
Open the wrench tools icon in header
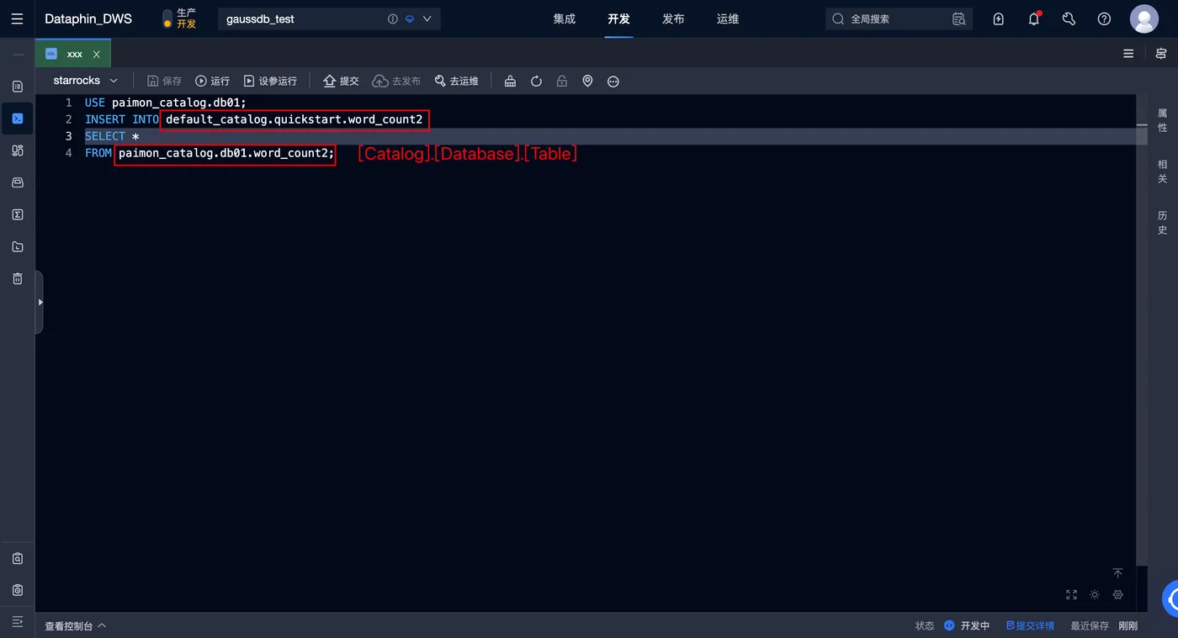pos(1069,18)
